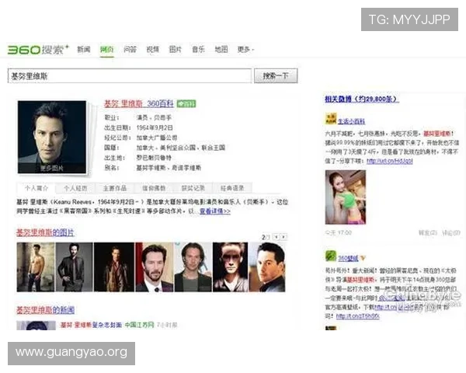Open the 相关微博（约29,800条） link
Viewport: 466px width, 373px height.
pyautogui.click(x=362, y=99)
